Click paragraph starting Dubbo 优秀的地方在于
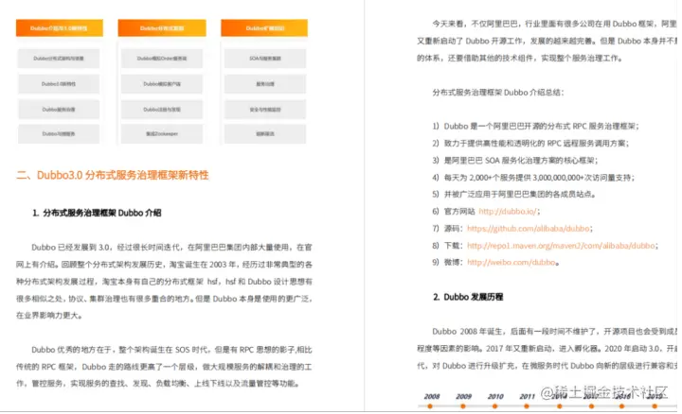682x414 pixels. [x=164, y=366]
